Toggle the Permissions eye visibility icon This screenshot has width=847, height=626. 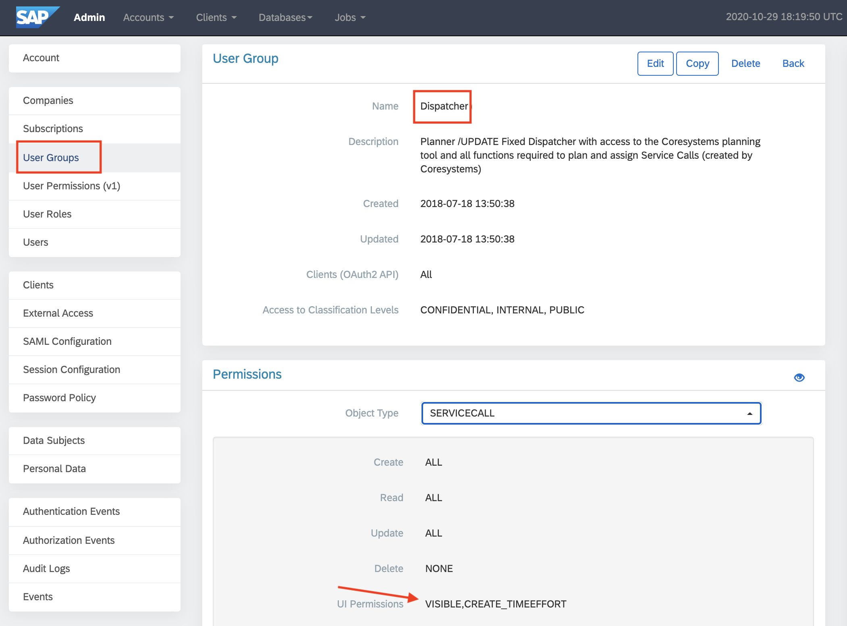tap(799, 377)
